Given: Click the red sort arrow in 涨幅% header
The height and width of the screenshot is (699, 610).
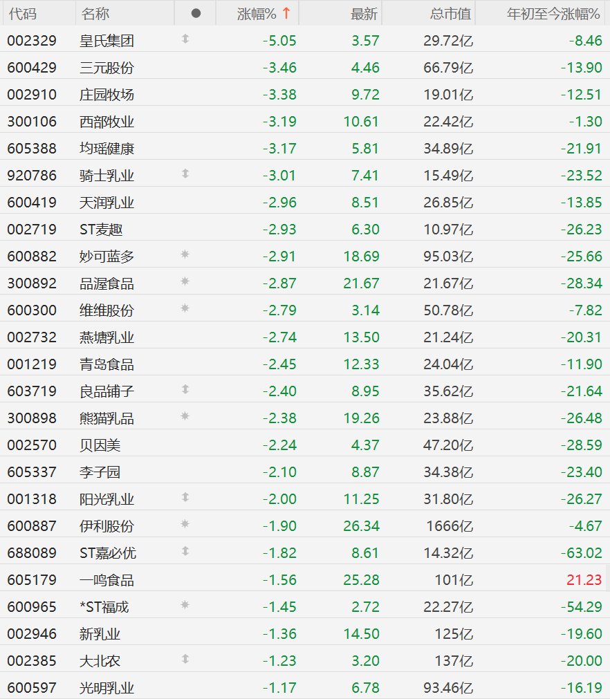Looking at the screenshot, I should [286, 13].
